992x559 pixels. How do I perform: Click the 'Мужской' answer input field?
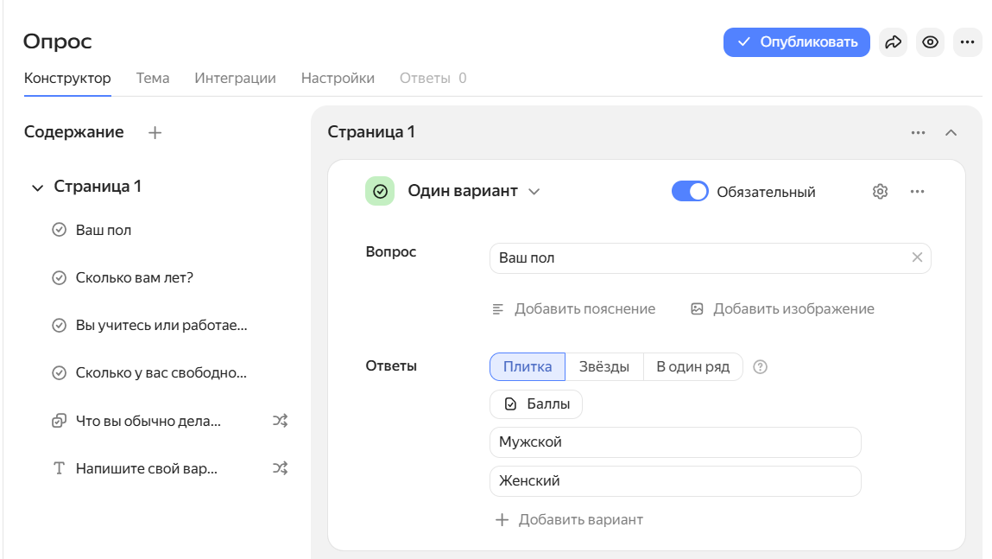point(675,441)
